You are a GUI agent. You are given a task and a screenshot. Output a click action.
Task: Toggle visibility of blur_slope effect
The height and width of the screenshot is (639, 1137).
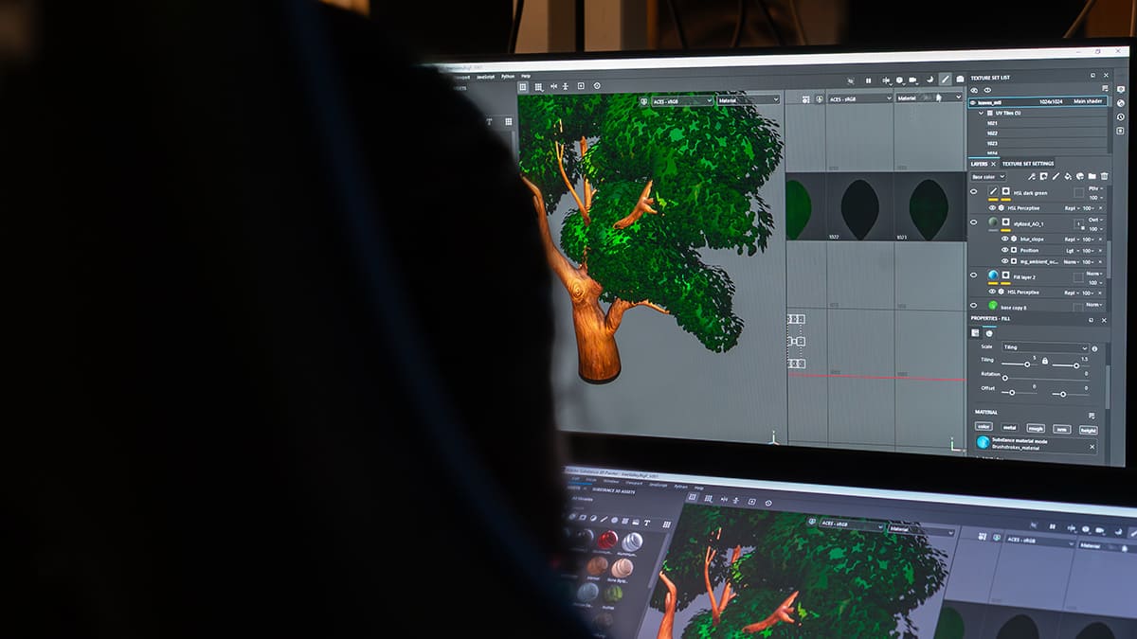1004,239
